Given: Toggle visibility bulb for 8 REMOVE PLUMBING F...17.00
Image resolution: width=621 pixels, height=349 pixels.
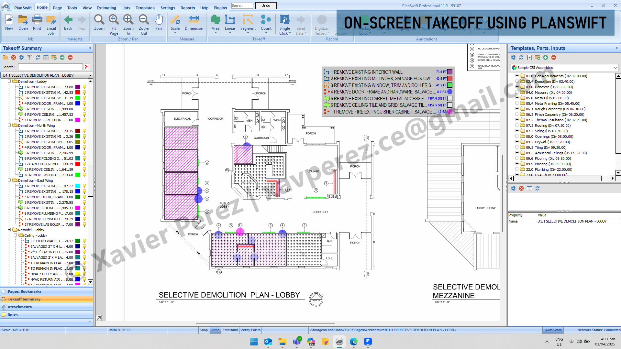Looking at the screenshot, I should 84,213.
